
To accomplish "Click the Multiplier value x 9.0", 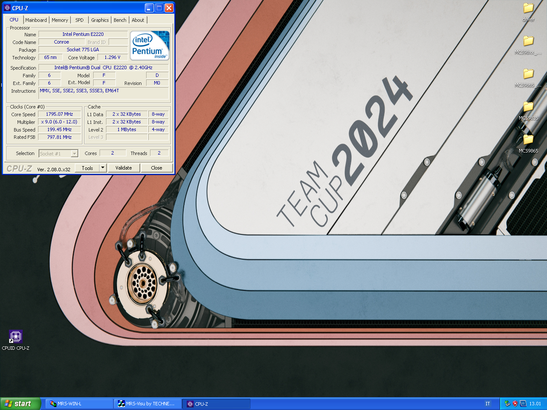I will [x=59, y=122].
